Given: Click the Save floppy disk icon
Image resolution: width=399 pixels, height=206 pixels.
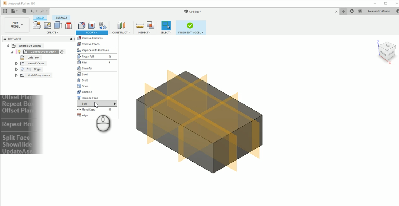Looking at the screenshot, I should click(24, 11).
